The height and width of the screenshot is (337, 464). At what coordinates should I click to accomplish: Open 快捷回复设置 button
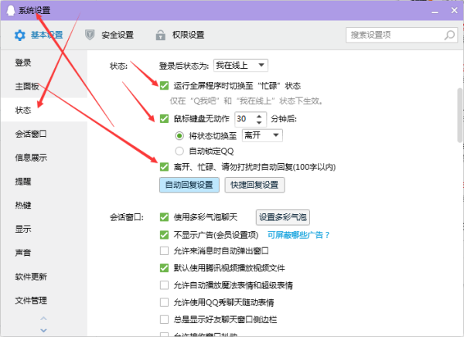tap(254, 185)
